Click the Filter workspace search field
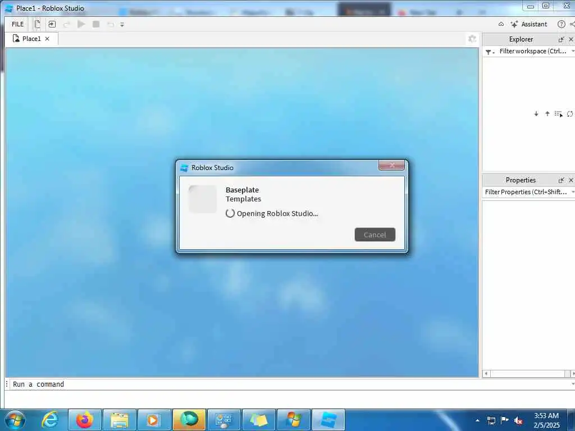 [533, 51]
